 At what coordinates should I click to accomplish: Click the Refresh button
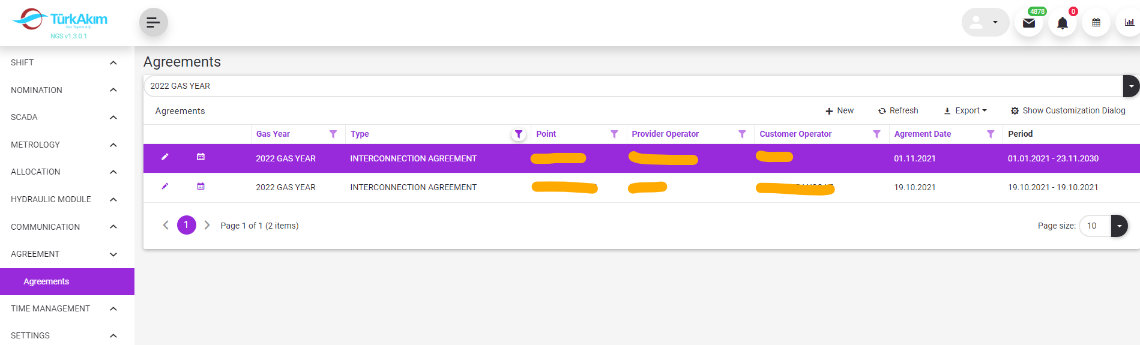pyautogui.click(x=898, y=111)
